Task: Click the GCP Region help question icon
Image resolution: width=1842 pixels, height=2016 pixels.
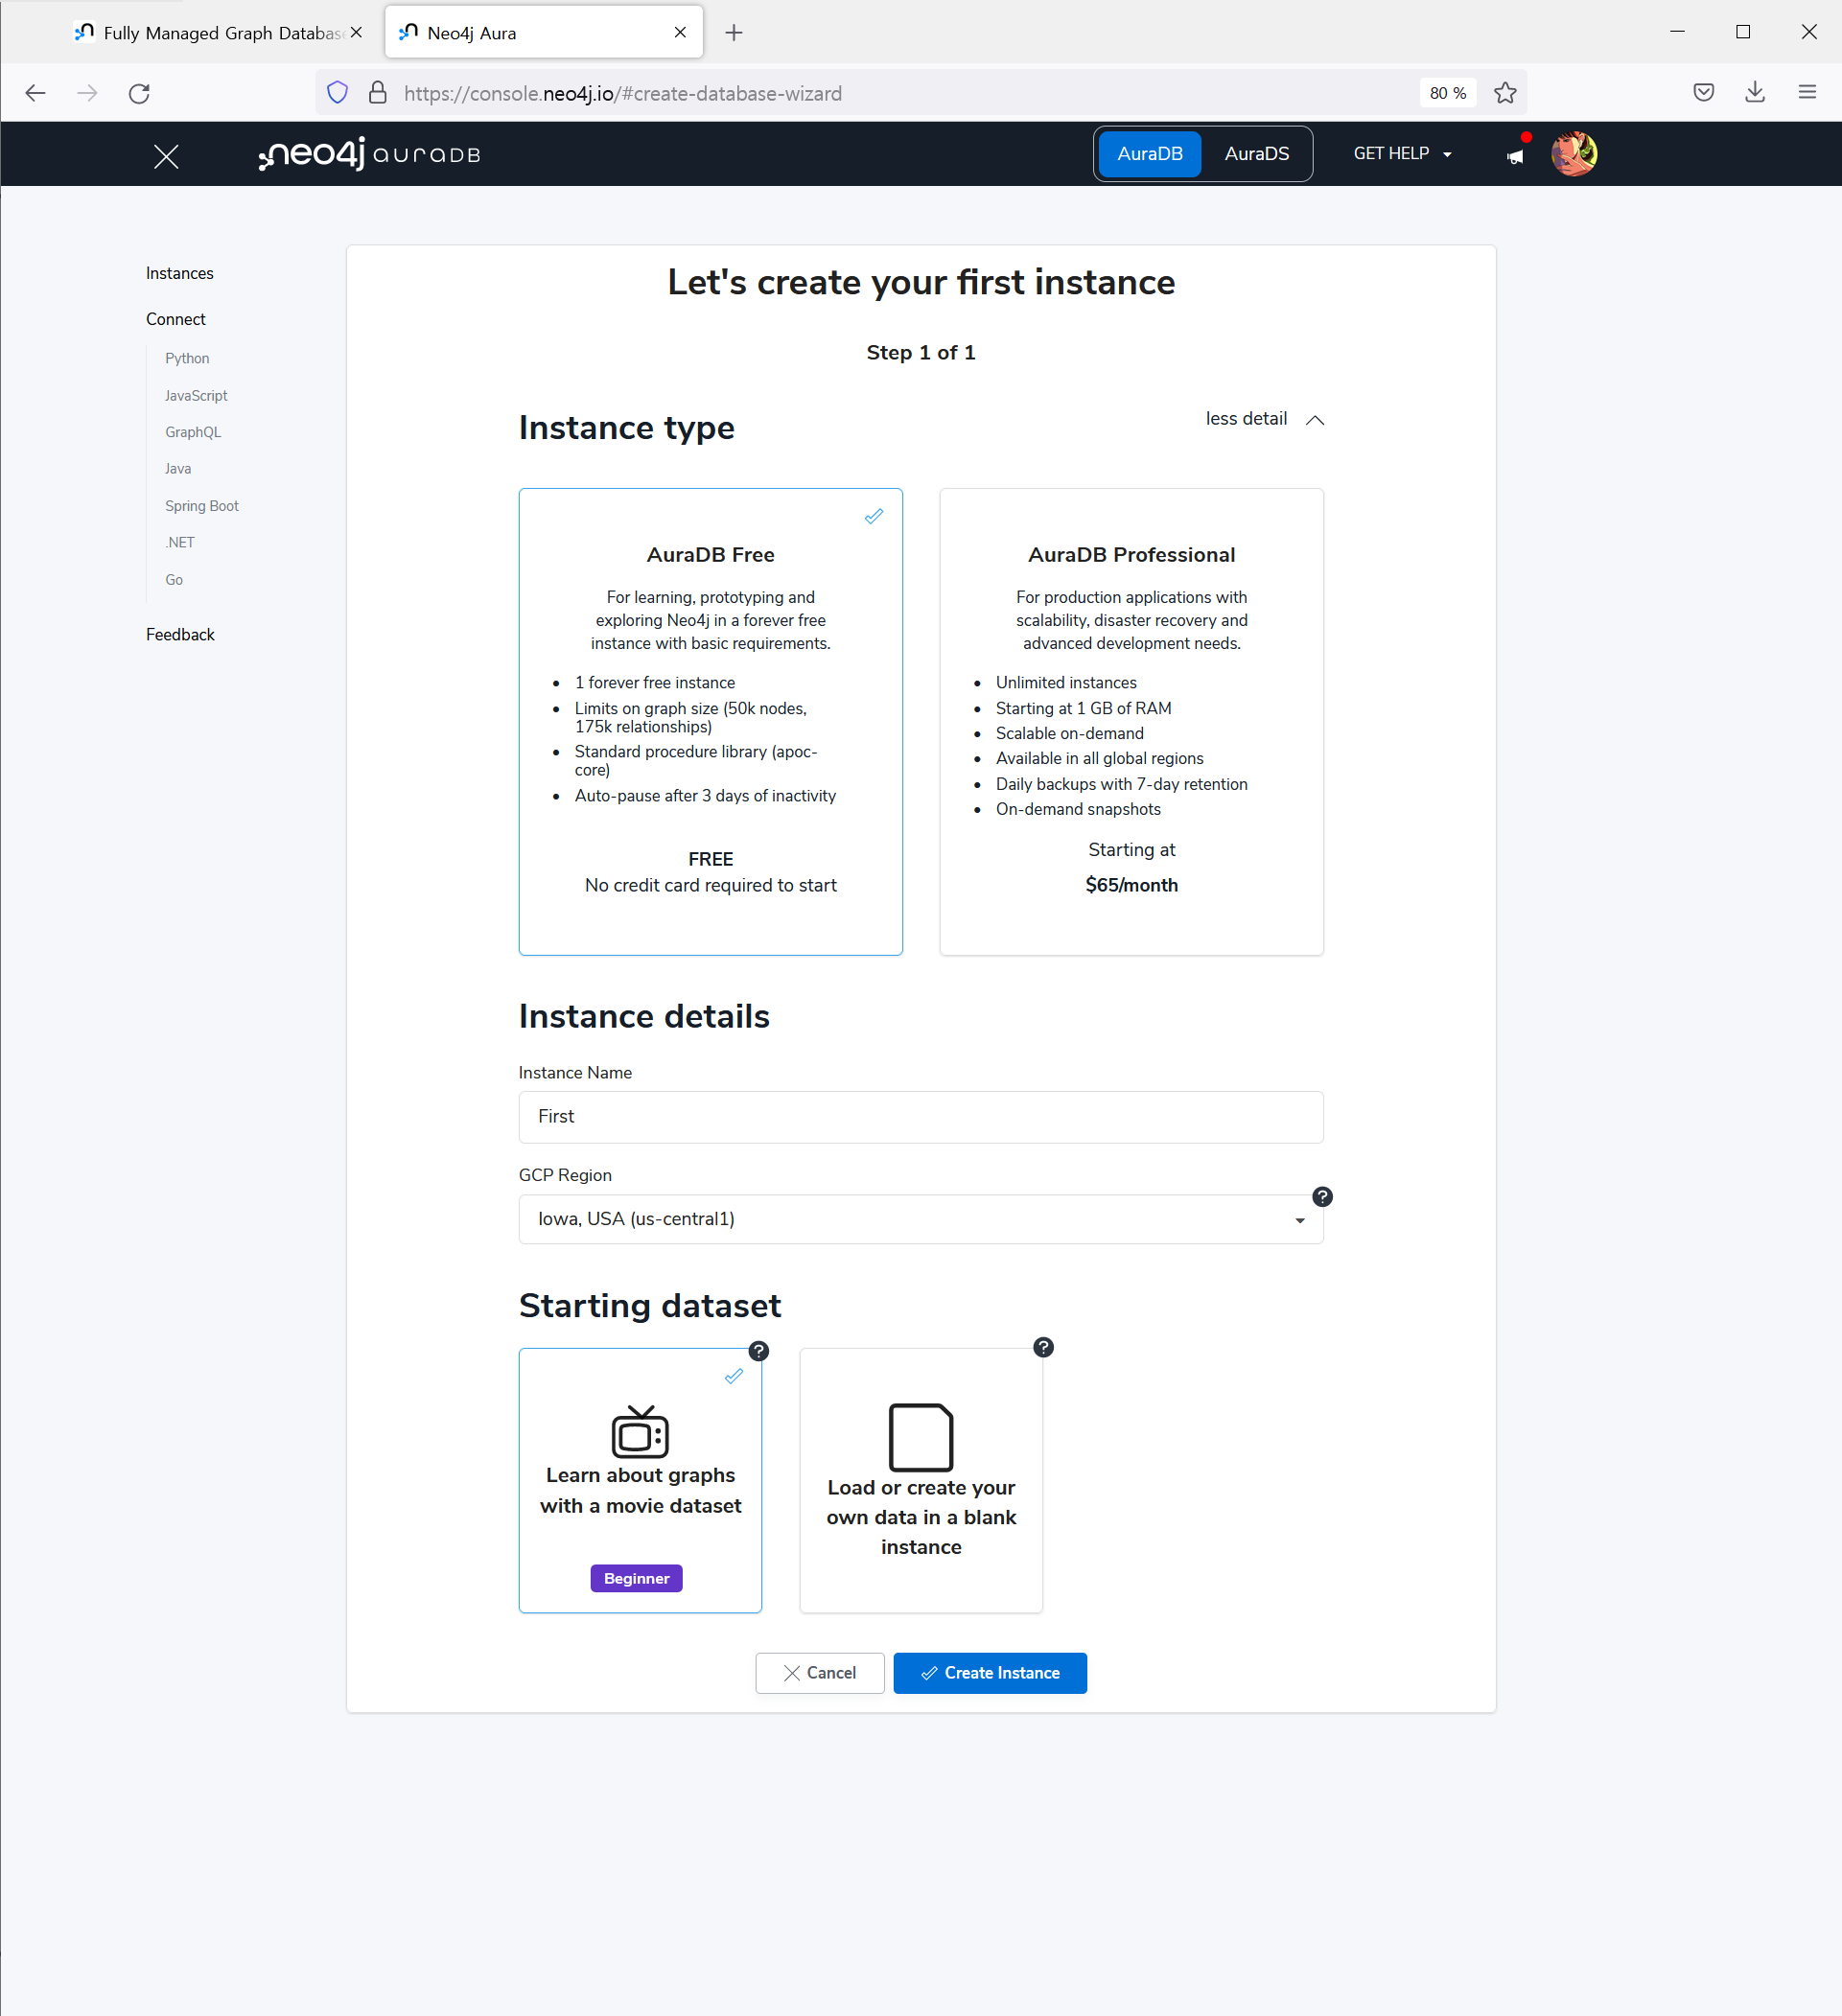Action: tap(1322, 1197)
